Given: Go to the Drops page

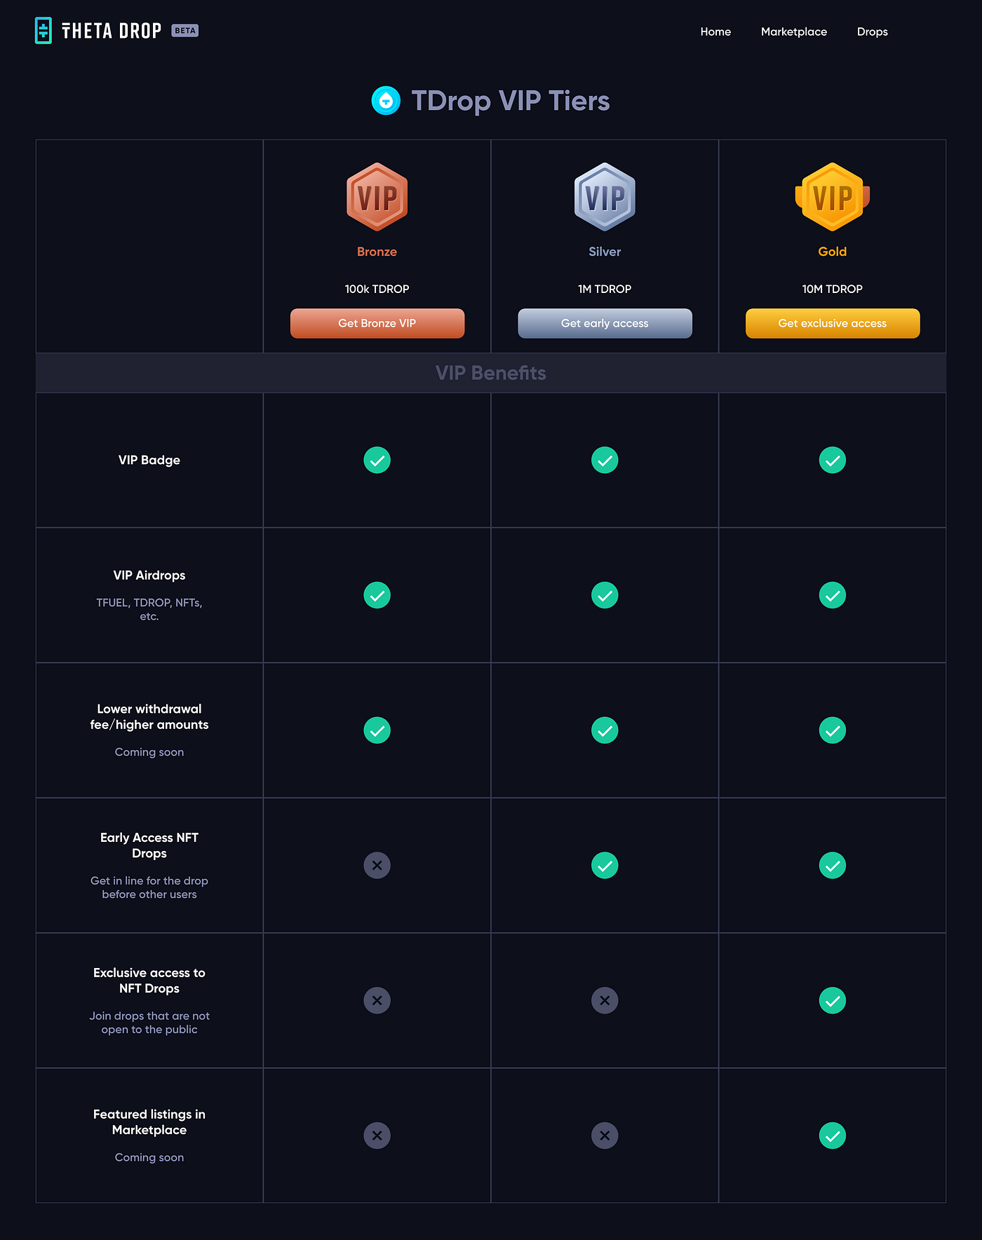Looking at the screenshot, I should [x=873, y=32].
